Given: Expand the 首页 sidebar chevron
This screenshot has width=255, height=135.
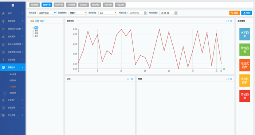Looking at the screenshot, I should pos(23,13).
